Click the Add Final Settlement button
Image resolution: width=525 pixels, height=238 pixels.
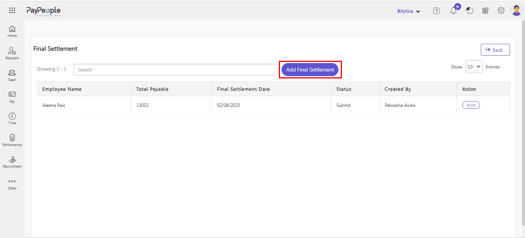click(x=310, y=70)
